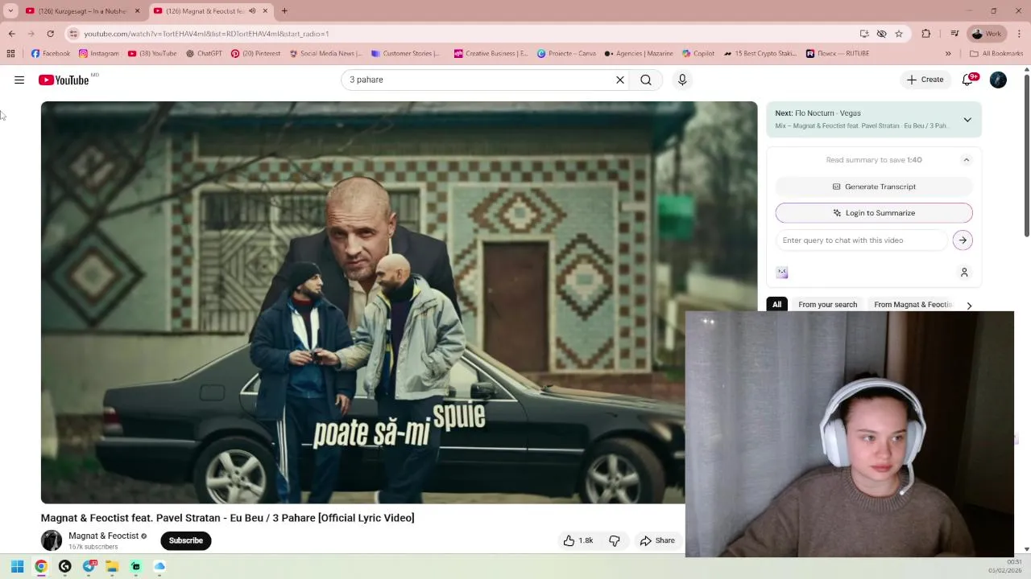
Task: Open the bookmarks apps grid icon
Action: coord(10,54)
